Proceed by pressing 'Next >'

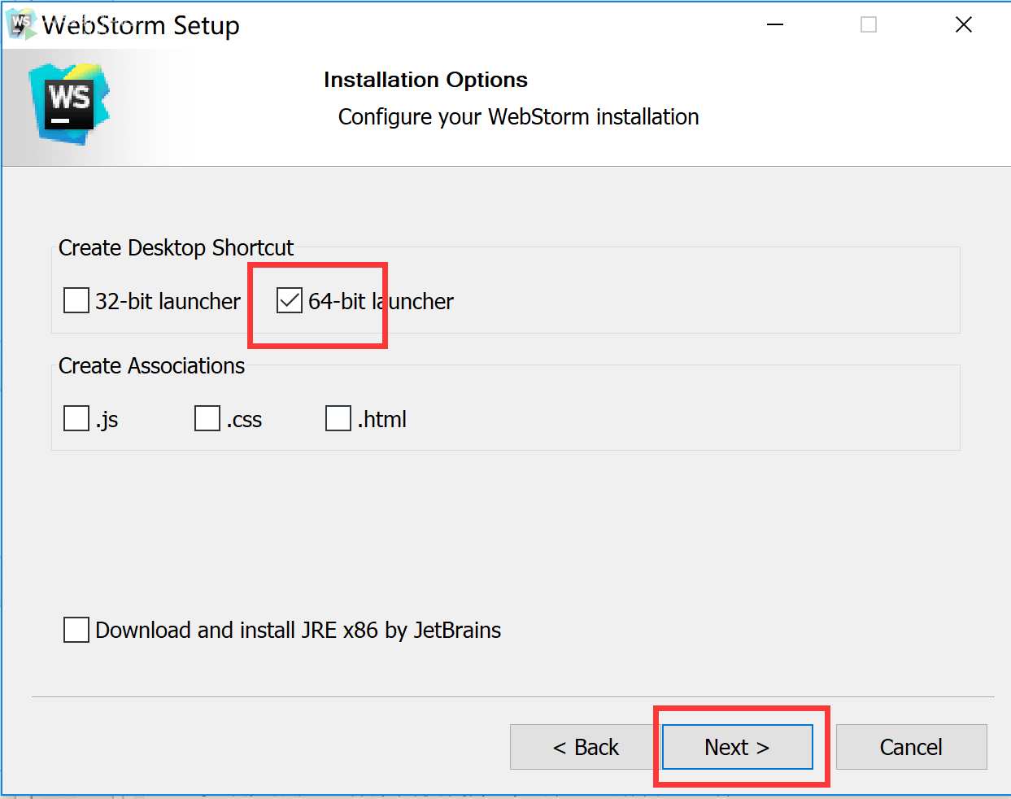737,747
